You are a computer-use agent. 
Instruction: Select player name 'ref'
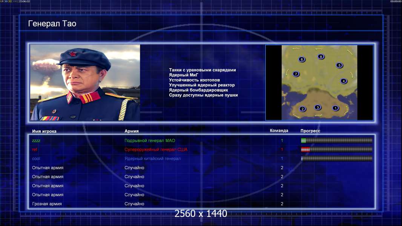click(34, 150)
